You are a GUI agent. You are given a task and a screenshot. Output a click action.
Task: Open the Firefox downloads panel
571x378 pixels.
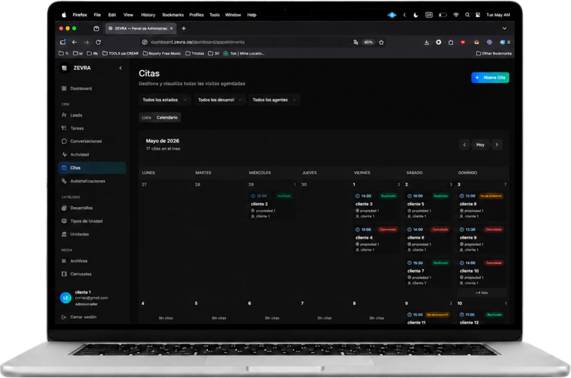pyautogui.click(x=427, y=42)
